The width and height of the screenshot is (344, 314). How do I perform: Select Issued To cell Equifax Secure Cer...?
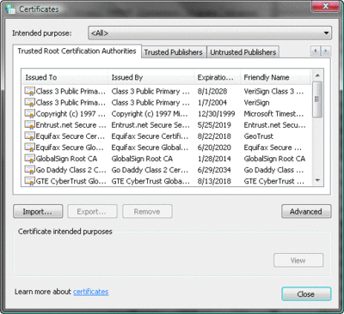coord(71,136)
